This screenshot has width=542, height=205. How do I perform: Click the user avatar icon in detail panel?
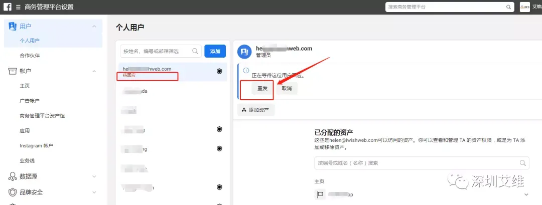point(244,52)
